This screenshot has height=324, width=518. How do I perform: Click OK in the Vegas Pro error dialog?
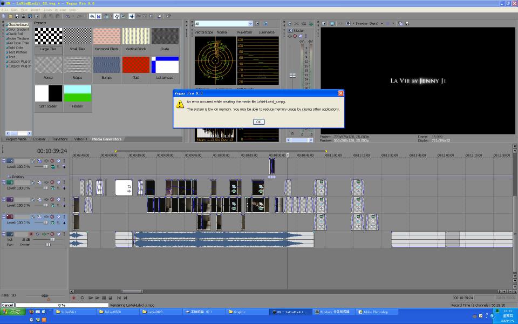258,122
